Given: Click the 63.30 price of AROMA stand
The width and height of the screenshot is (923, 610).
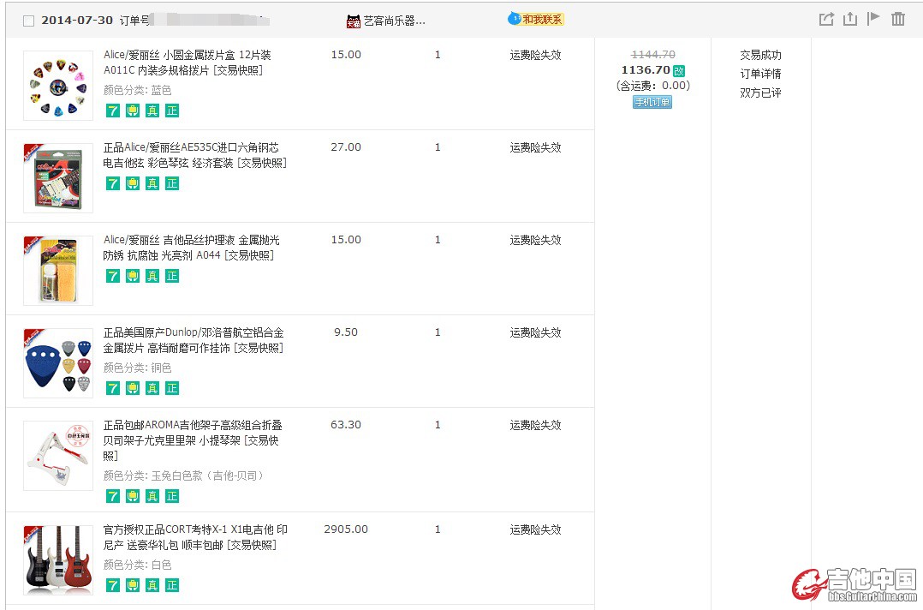Looking at the screenshot, I should (346, 425).
